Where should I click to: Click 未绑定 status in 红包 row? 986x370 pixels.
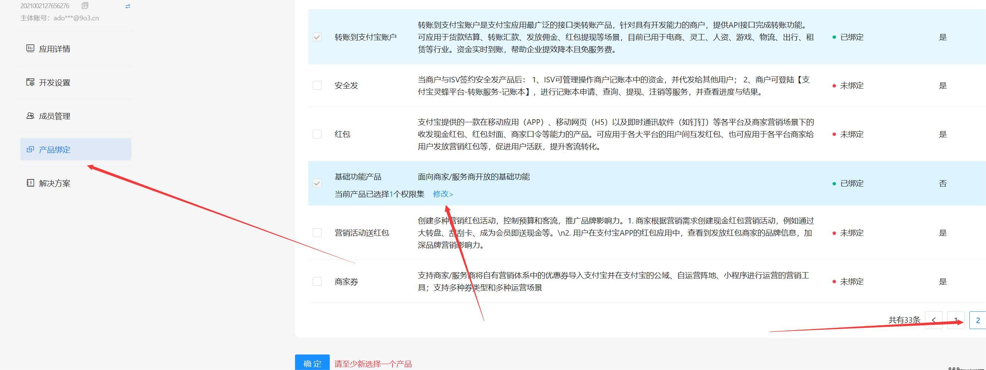848,134
